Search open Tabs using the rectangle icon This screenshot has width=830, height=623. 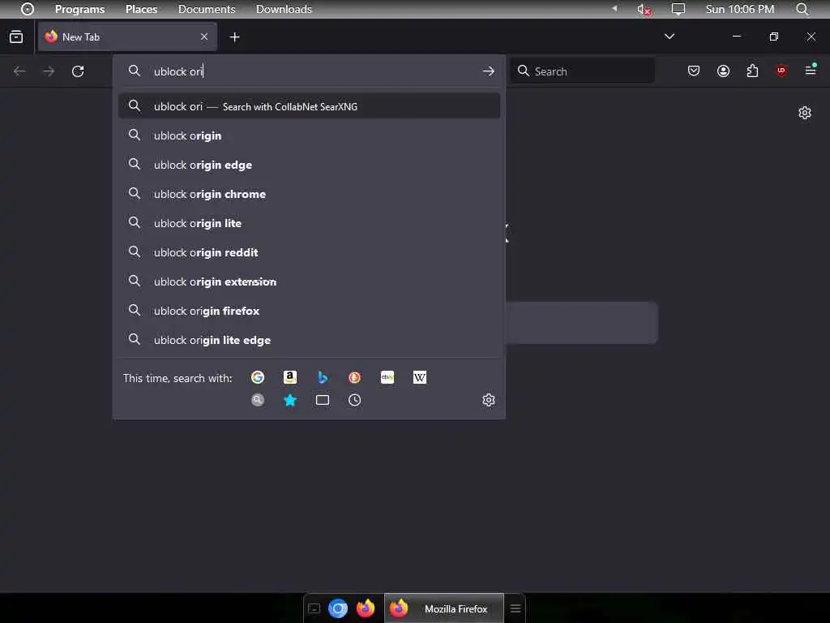click(323, 400)
